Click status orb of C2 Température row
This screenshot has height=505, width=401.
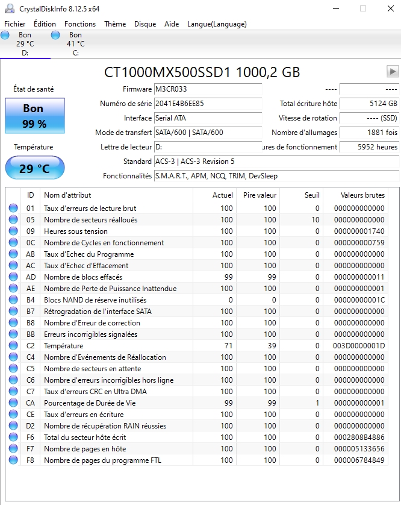click(x=13, y=345)
